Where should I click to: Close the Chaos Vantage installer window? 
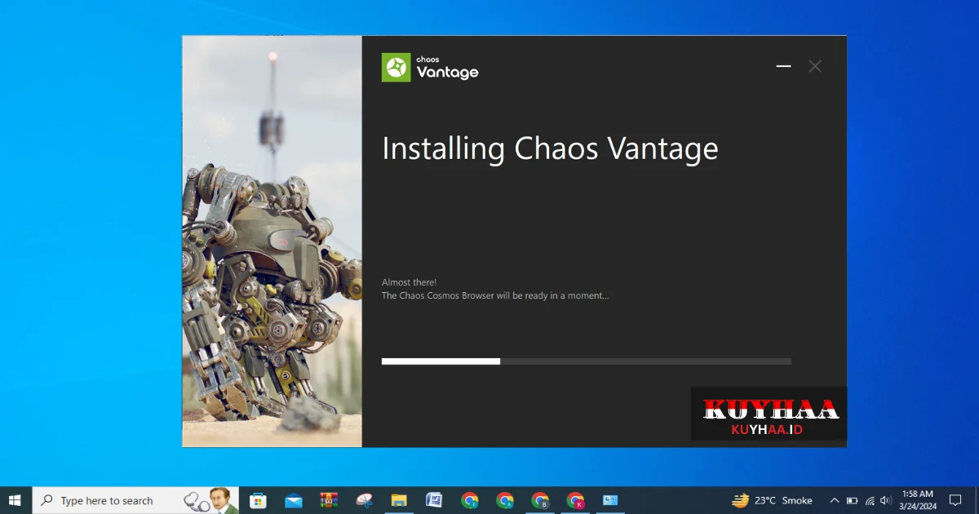point(815,66)
